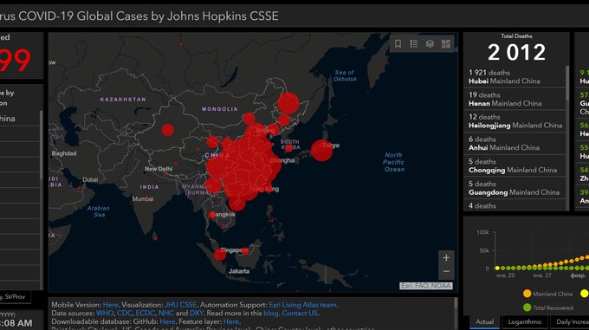Click the large red Tokyo case marker
The image size is (589, 330).
pyautogui.click(x=321, y=150)
